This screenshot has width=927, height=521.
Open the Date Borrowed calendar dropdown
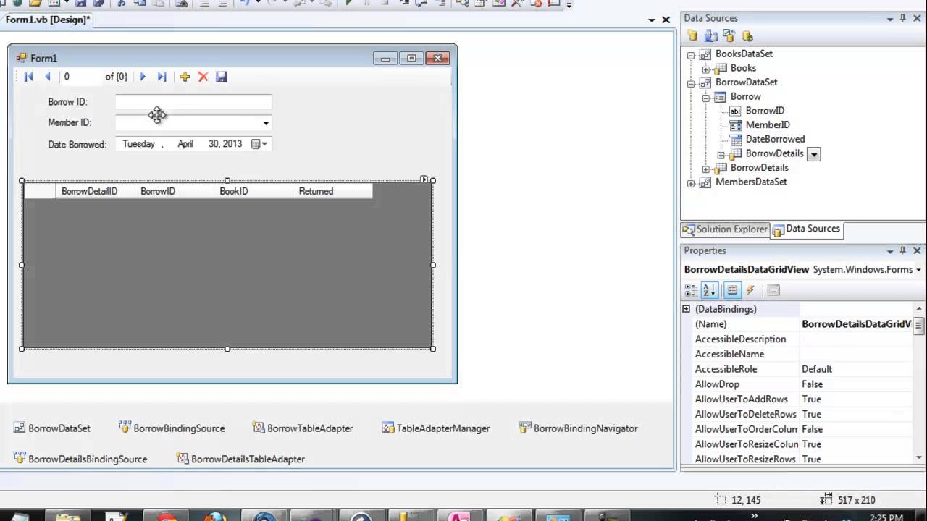(x=259, y=144)
